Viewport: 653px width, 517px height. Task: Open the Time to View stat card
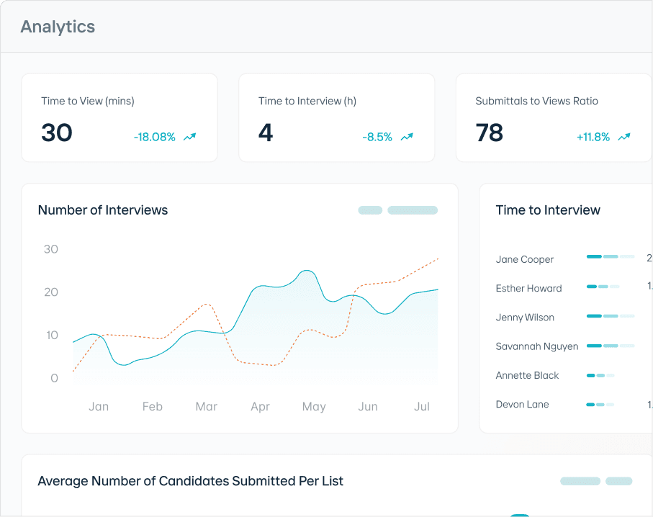(x=120, y=117)
